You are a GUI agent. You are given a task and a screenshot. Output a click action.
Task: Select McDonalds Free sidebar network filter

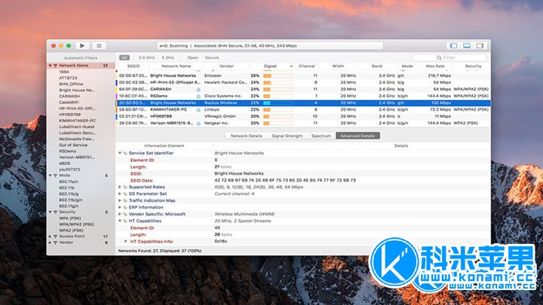(x=77, y=139)
